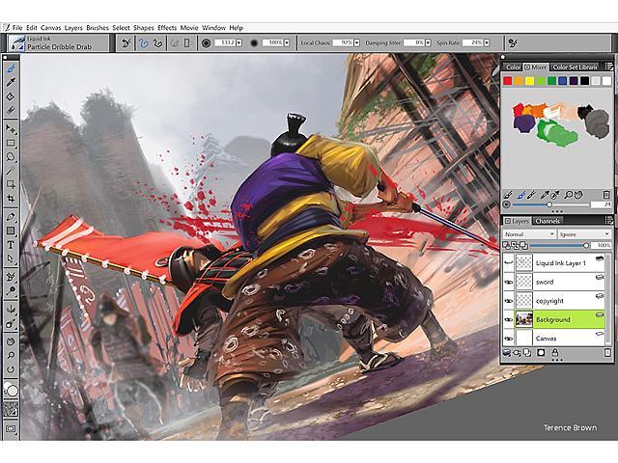Select the Mixer palette knife tool
The height and width of the screenshot is (463, 618).
click(x=532, y=195)
